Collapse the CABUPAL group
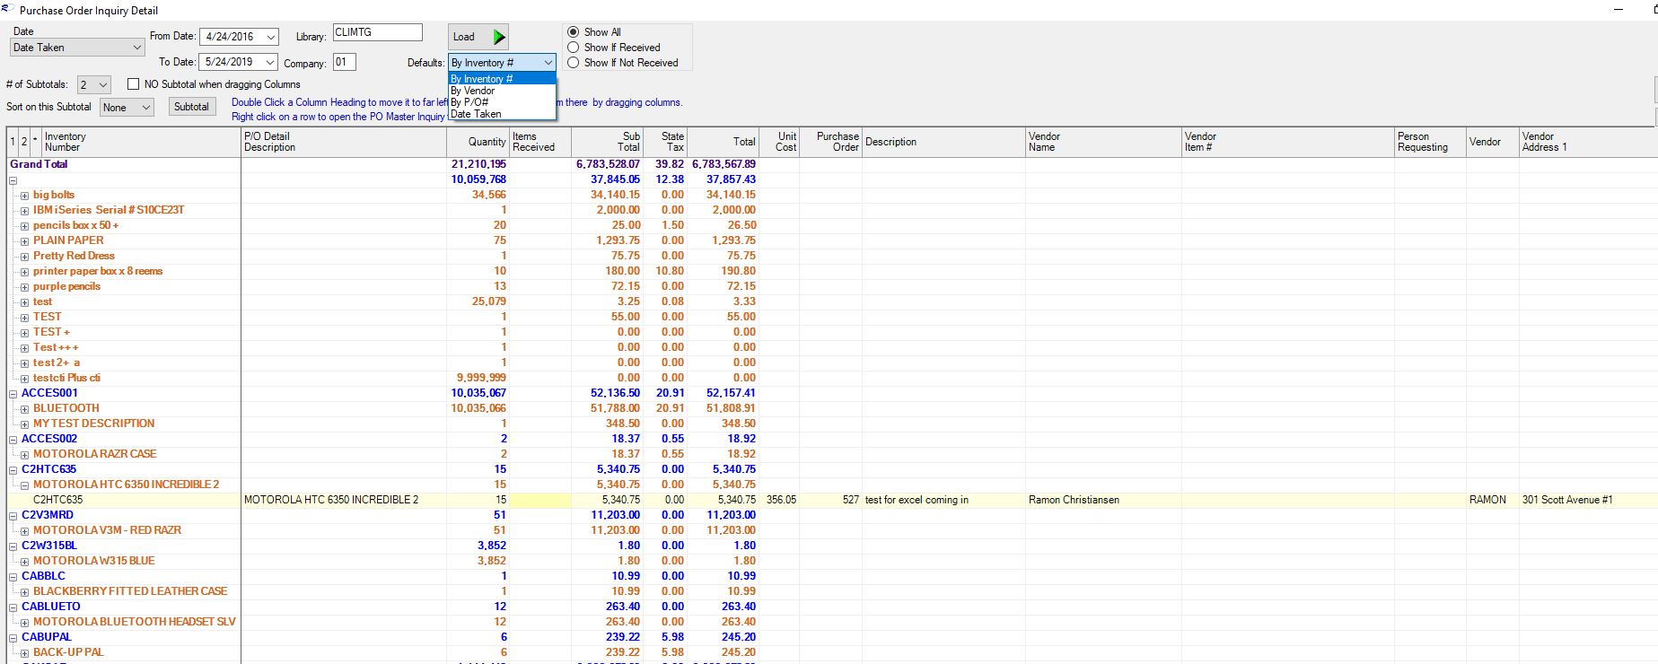The height and width of the screenshot is (664, 1658). click(x=13, y=638)
